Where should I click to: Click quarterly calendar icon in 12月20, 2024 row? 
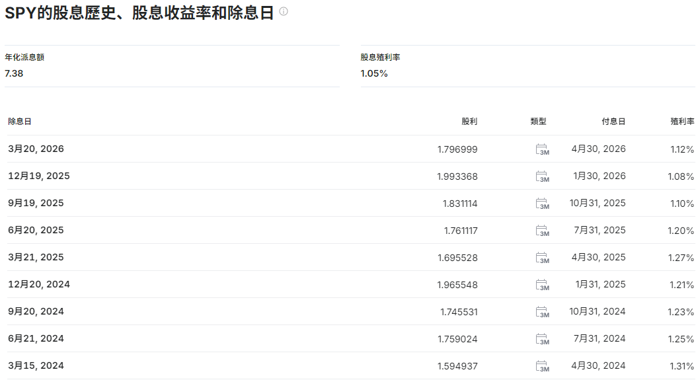pyautogui.click(x=542, y=285)
